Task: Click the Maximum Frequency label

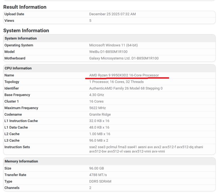Action: 21,108
